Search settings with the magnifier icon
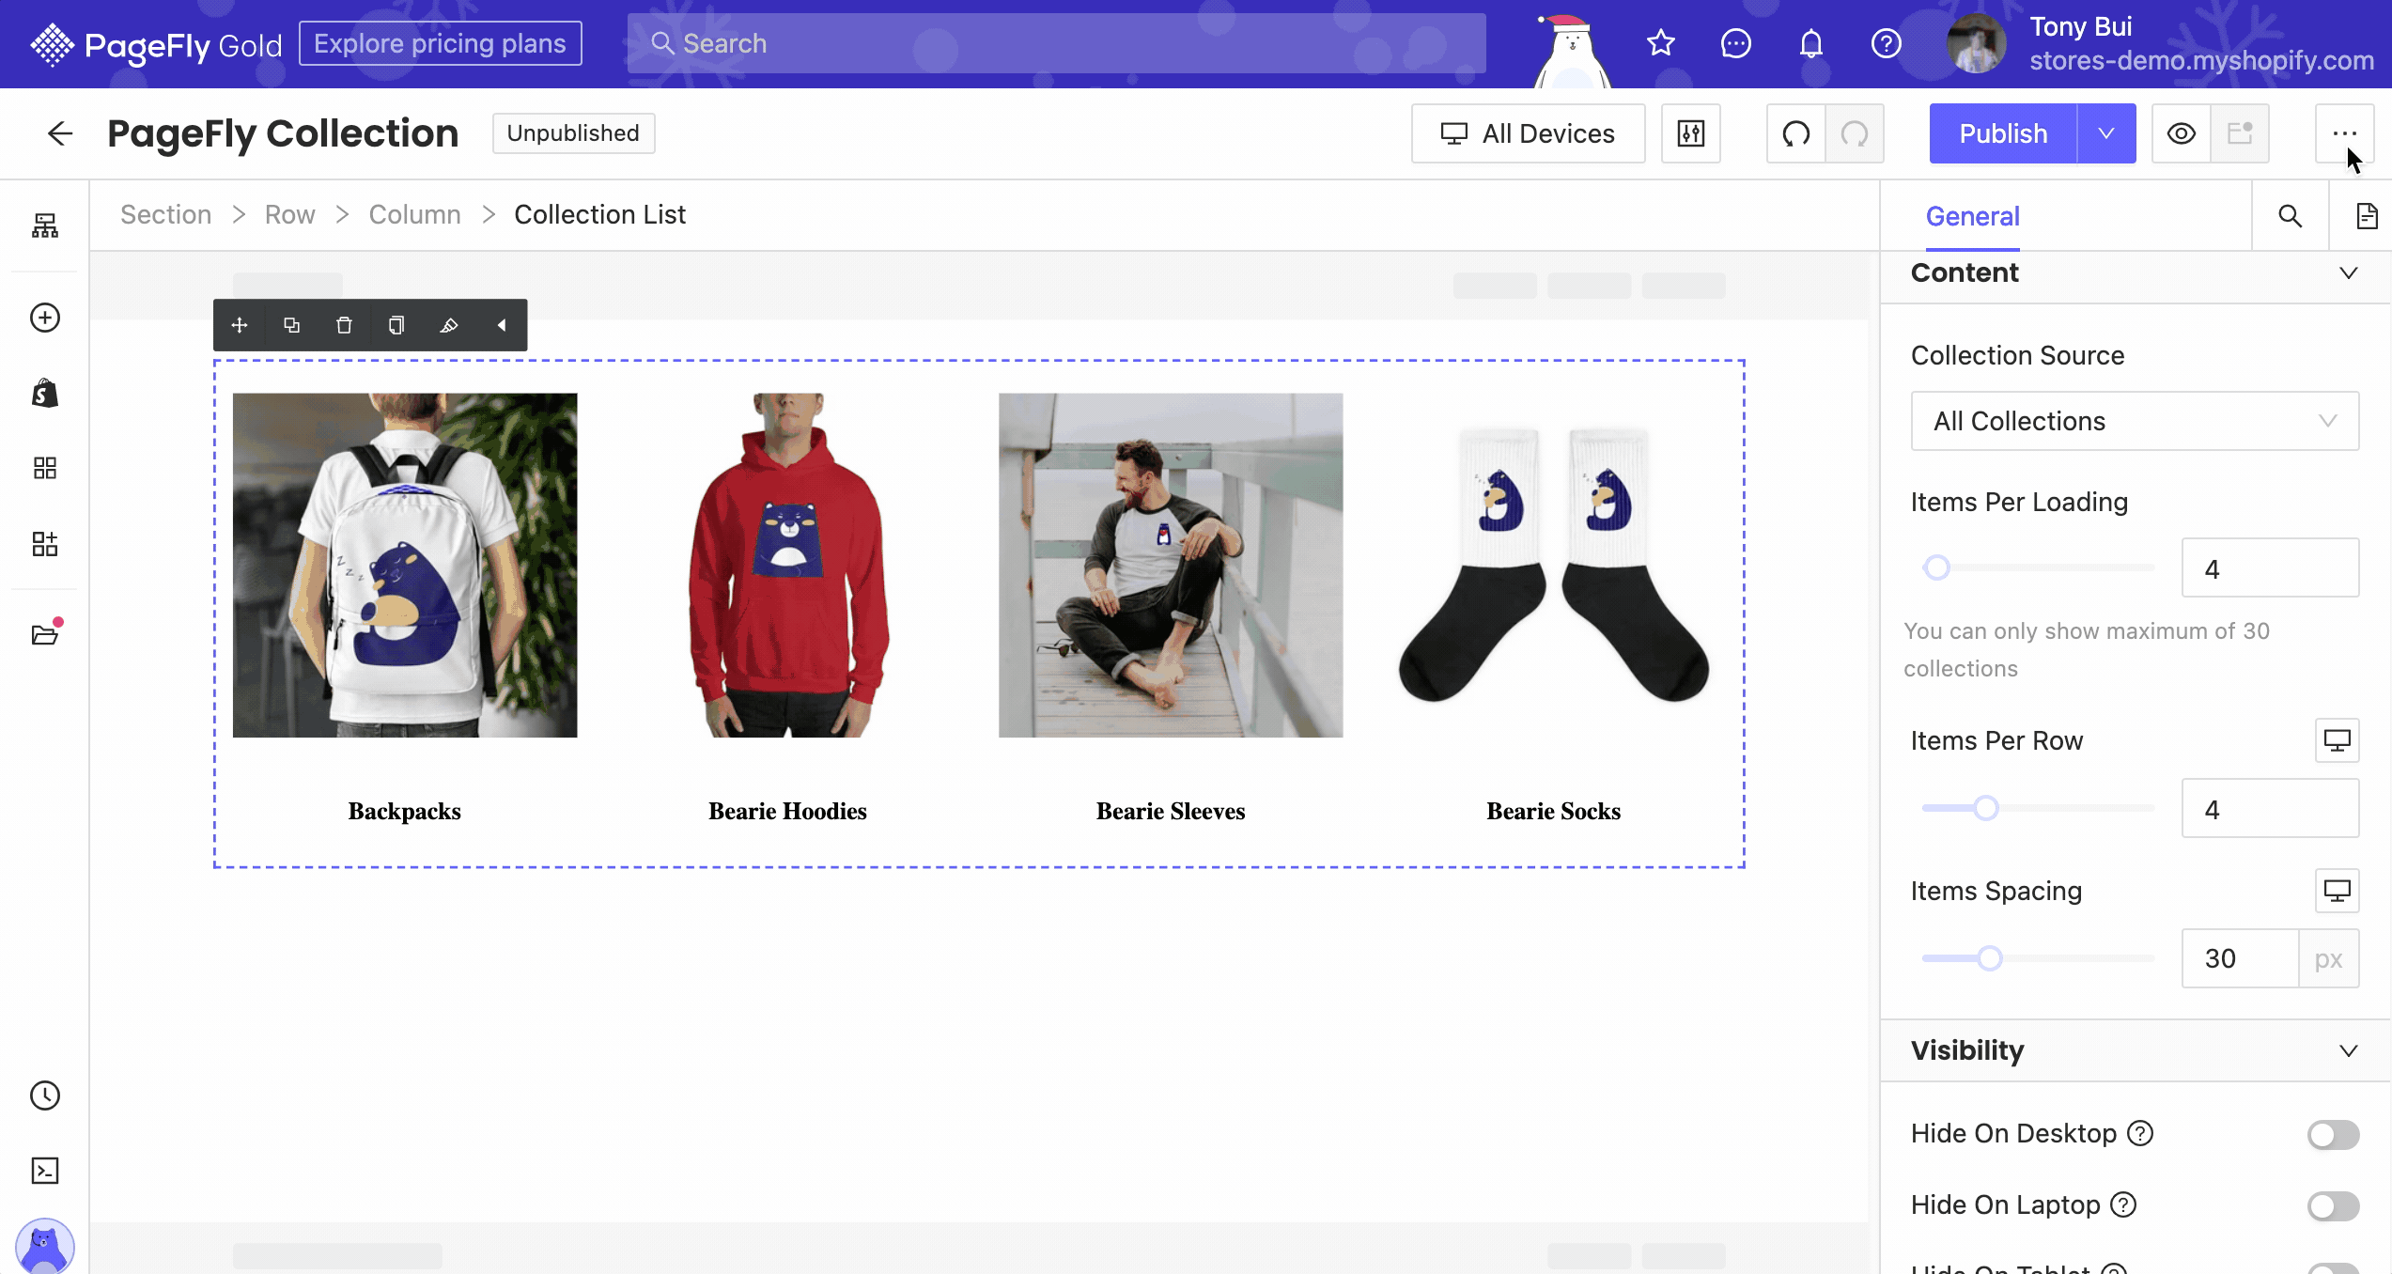 (2291, 216)
